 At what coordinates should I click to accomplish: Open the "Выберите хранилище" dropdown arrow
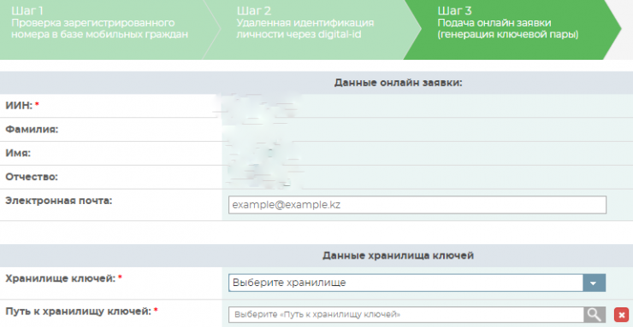tap(595, 283)
